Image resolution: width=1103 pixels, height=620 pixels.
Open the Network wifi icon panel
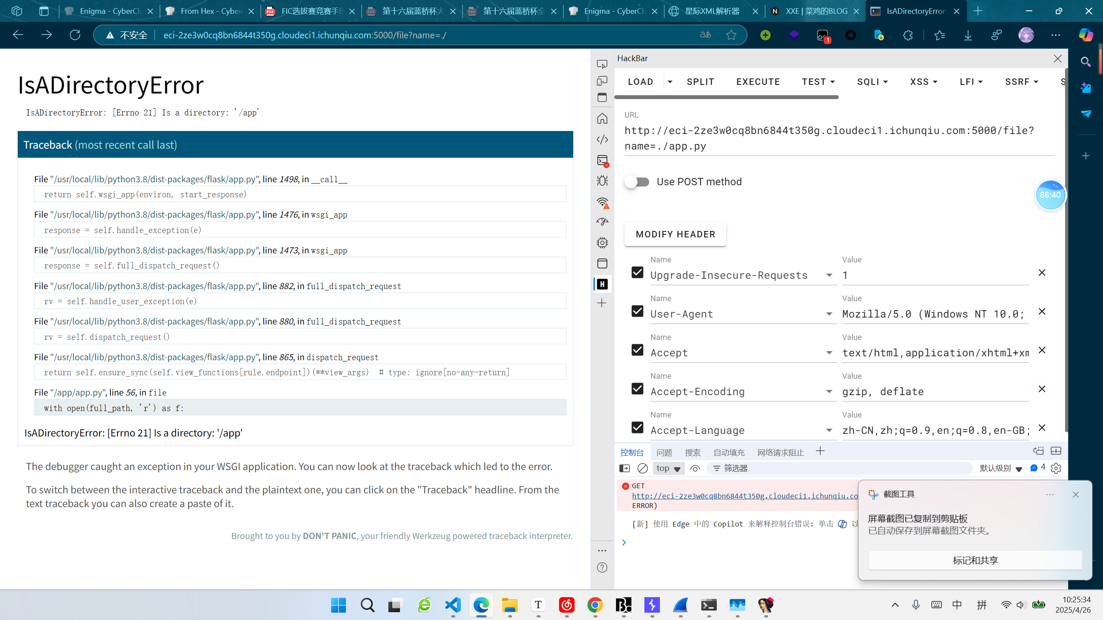[x=602, y=202]
